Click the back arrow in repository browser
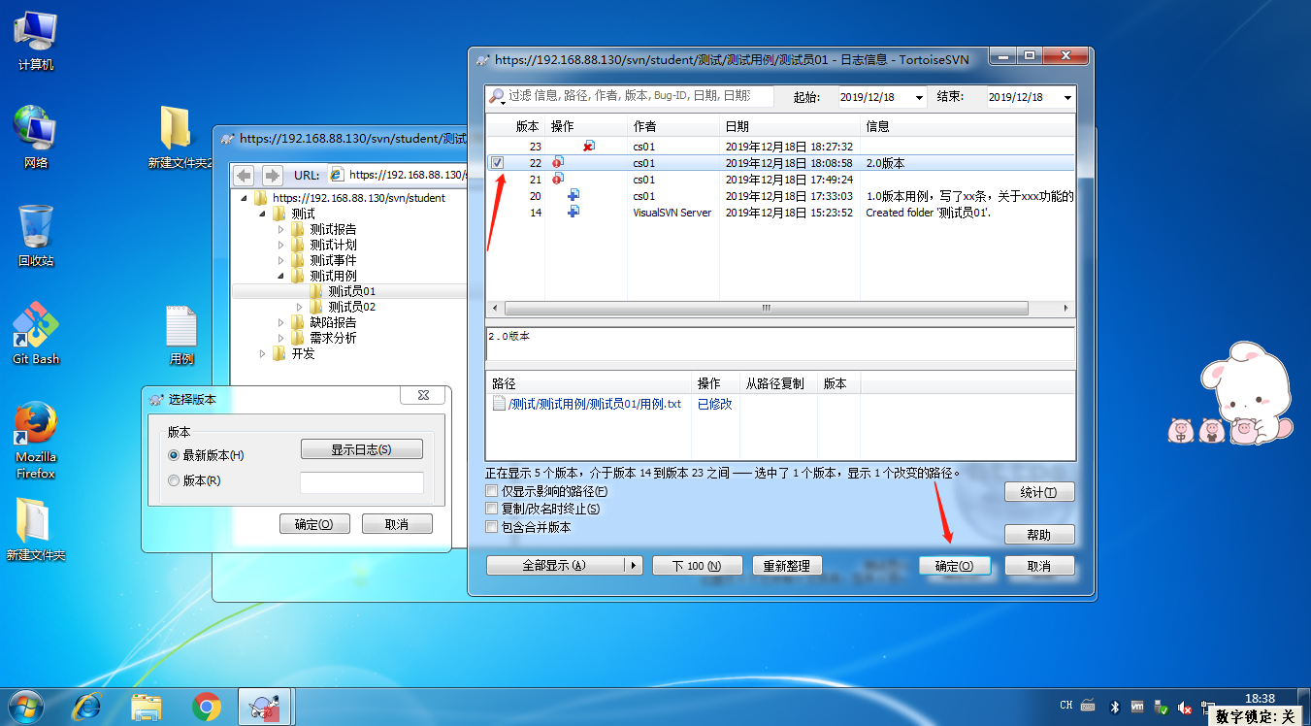 point(245,176)
